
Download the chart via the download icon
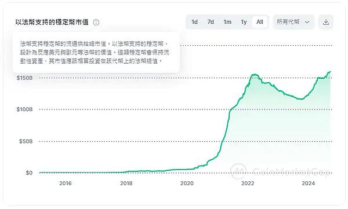(326, 22)
